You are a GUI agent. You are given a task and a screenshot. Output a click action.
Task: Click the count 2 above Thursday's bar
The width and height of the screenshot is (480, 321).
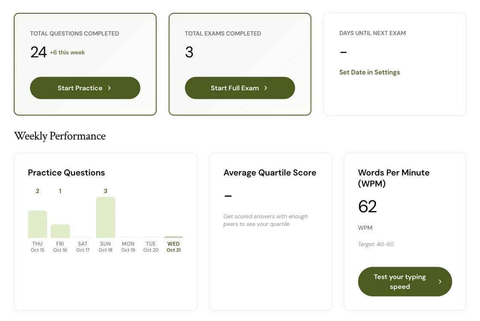(x=37, y=191)
